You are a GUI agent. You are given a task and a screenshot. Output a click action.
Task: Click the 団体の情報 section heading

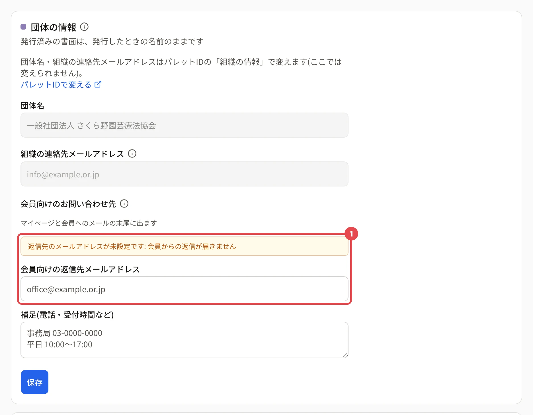(x=54, y=27)
